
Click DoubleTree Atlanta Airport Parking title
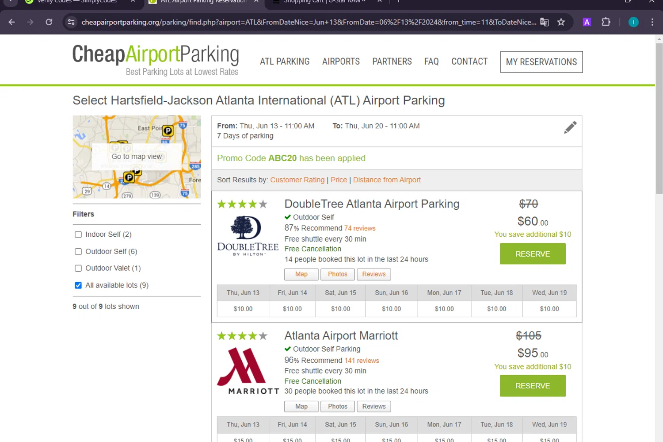372,204
